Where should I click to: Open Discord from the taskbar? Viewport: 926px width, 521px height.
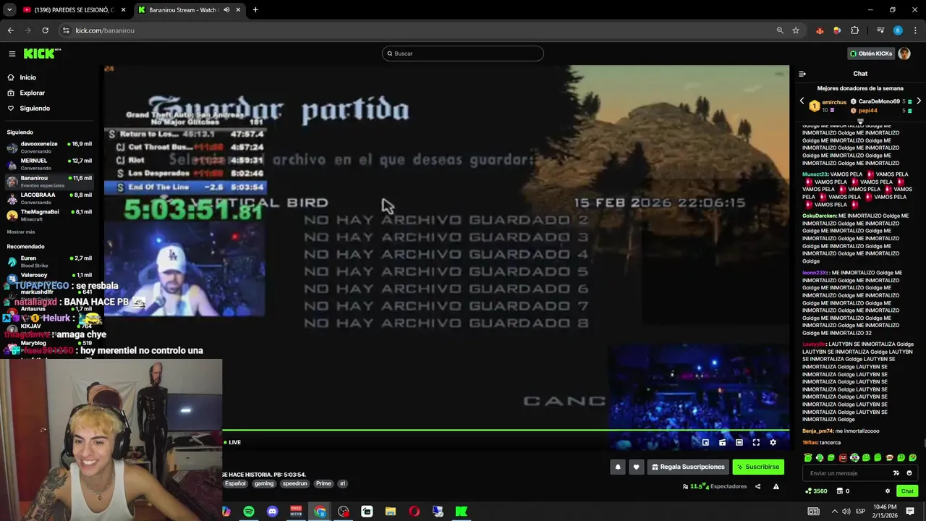click(x=272, y=512)
